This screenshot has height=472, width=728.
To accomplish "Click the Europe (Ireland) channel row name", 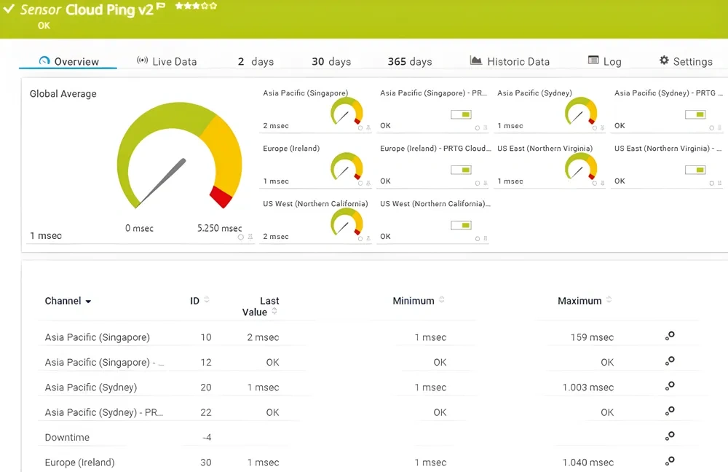I will pyautogui.click(x=79, y=463).
